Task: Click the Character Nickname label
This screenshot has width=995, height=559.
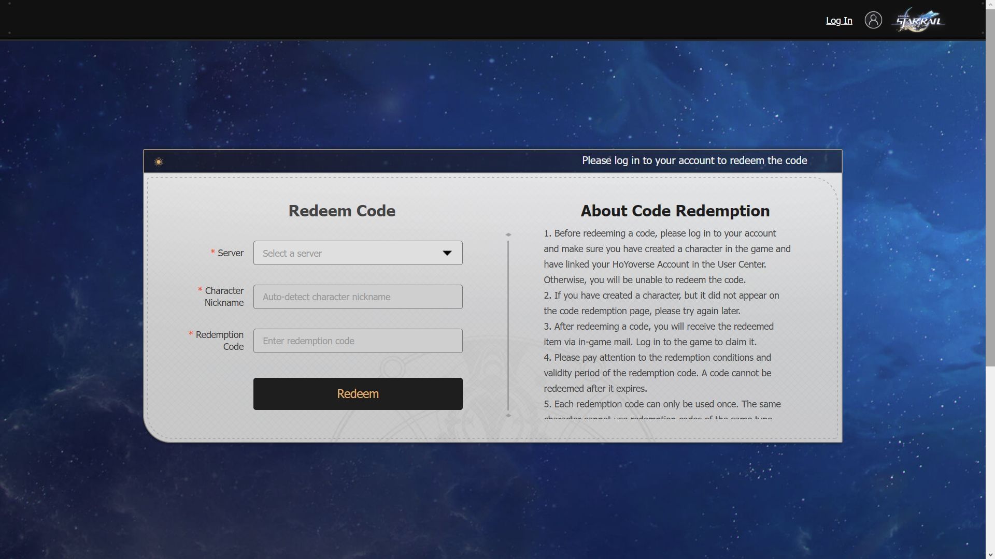Action: point(223,297)
